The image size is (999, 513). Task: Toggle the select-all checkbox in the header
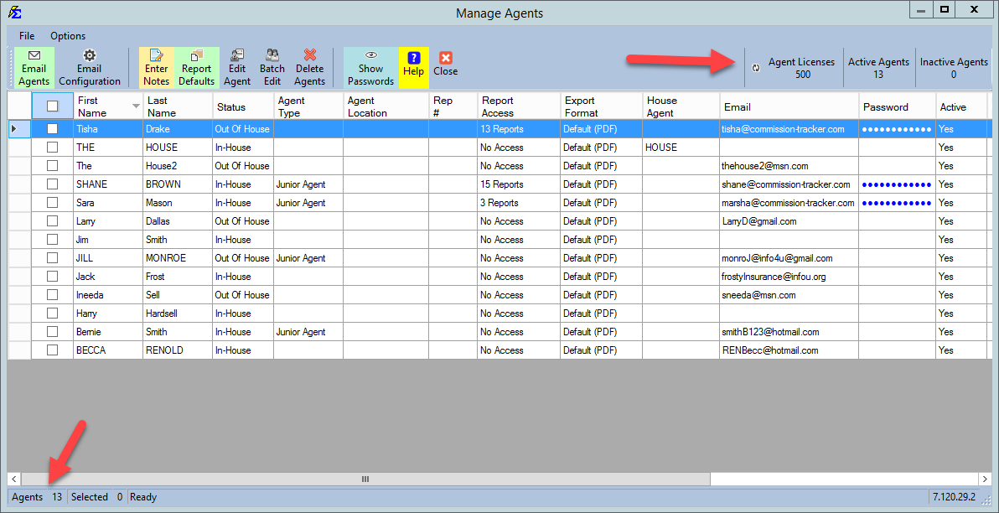click(x=53, y=106)
